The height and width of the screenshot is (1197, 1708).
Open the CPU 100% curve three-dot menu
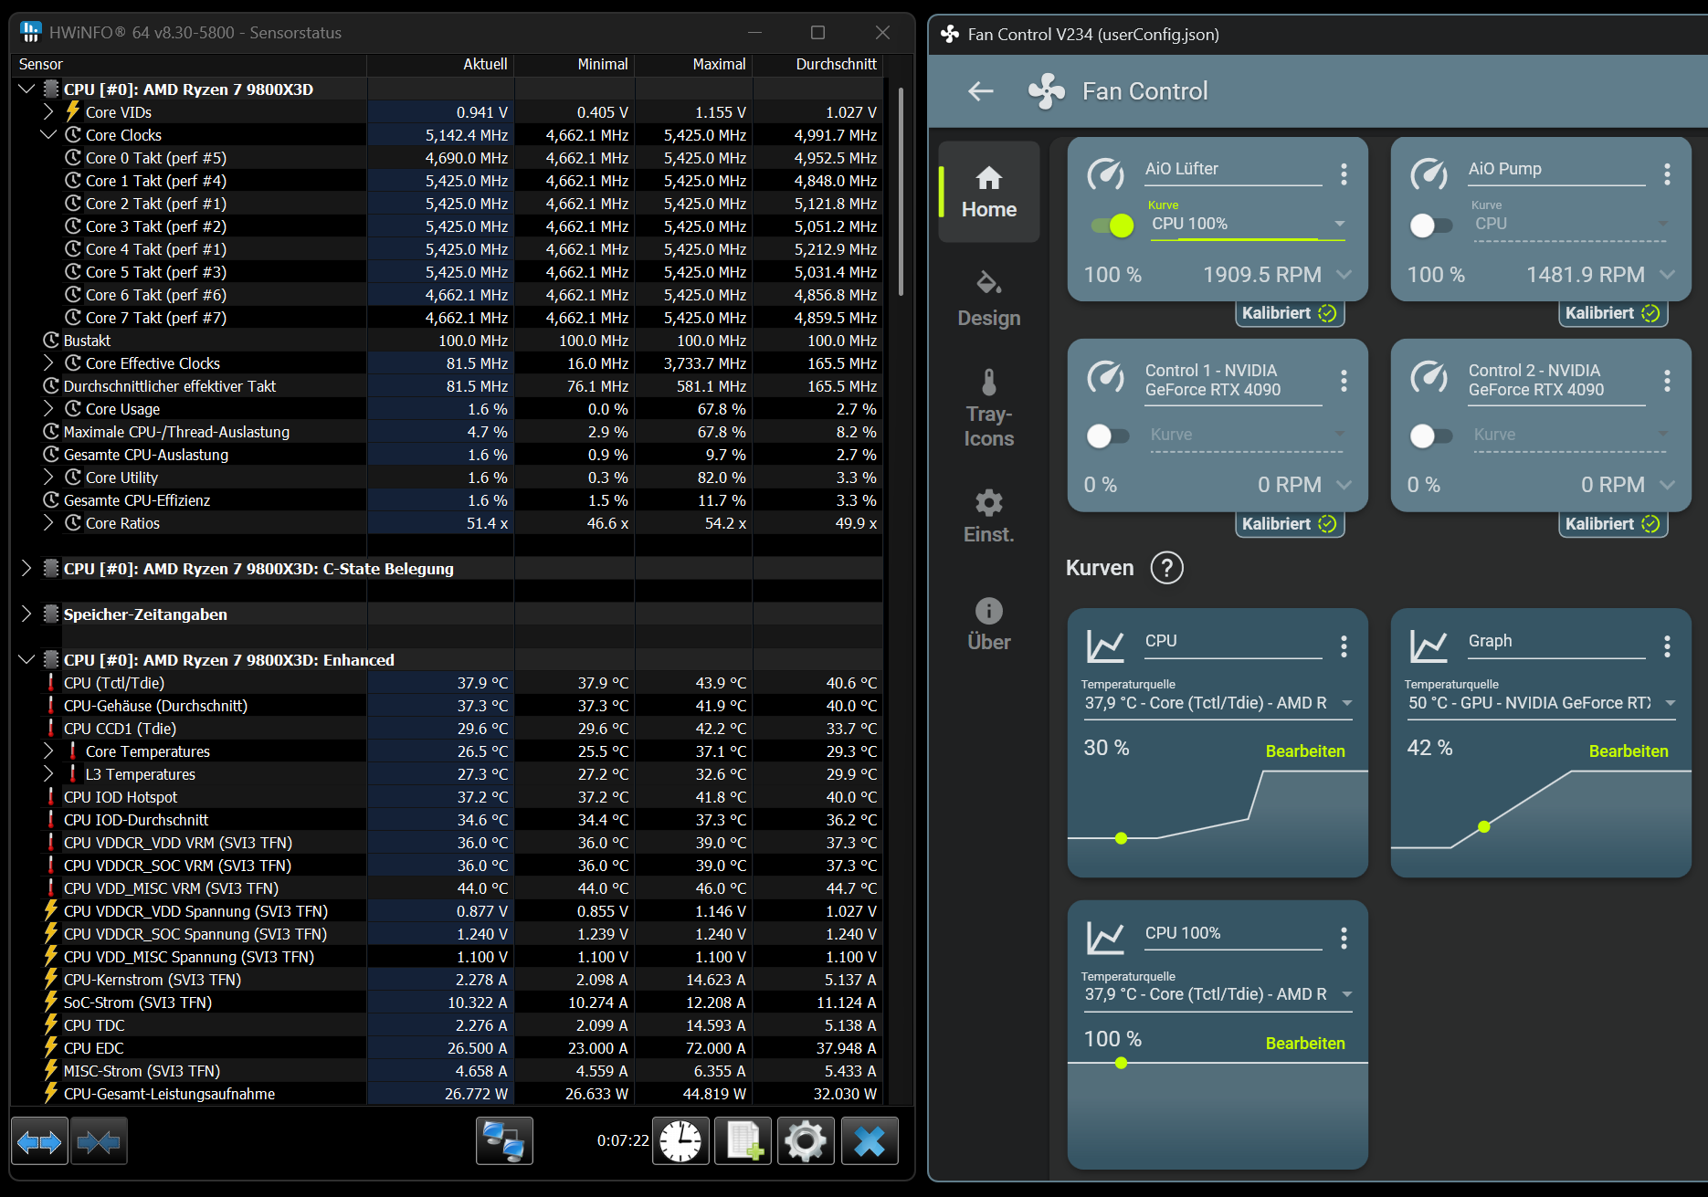click(1344, 938)
